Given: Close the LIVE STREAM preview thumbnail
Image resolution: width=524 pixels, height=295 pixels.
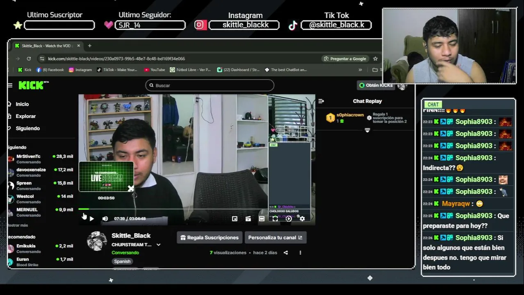Looking at the screenshot, I should [x=130, y=189].
